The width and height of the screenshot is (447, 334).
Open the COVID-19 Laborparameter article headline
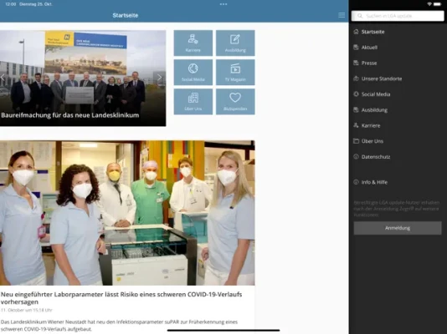(x=121, y=298)
